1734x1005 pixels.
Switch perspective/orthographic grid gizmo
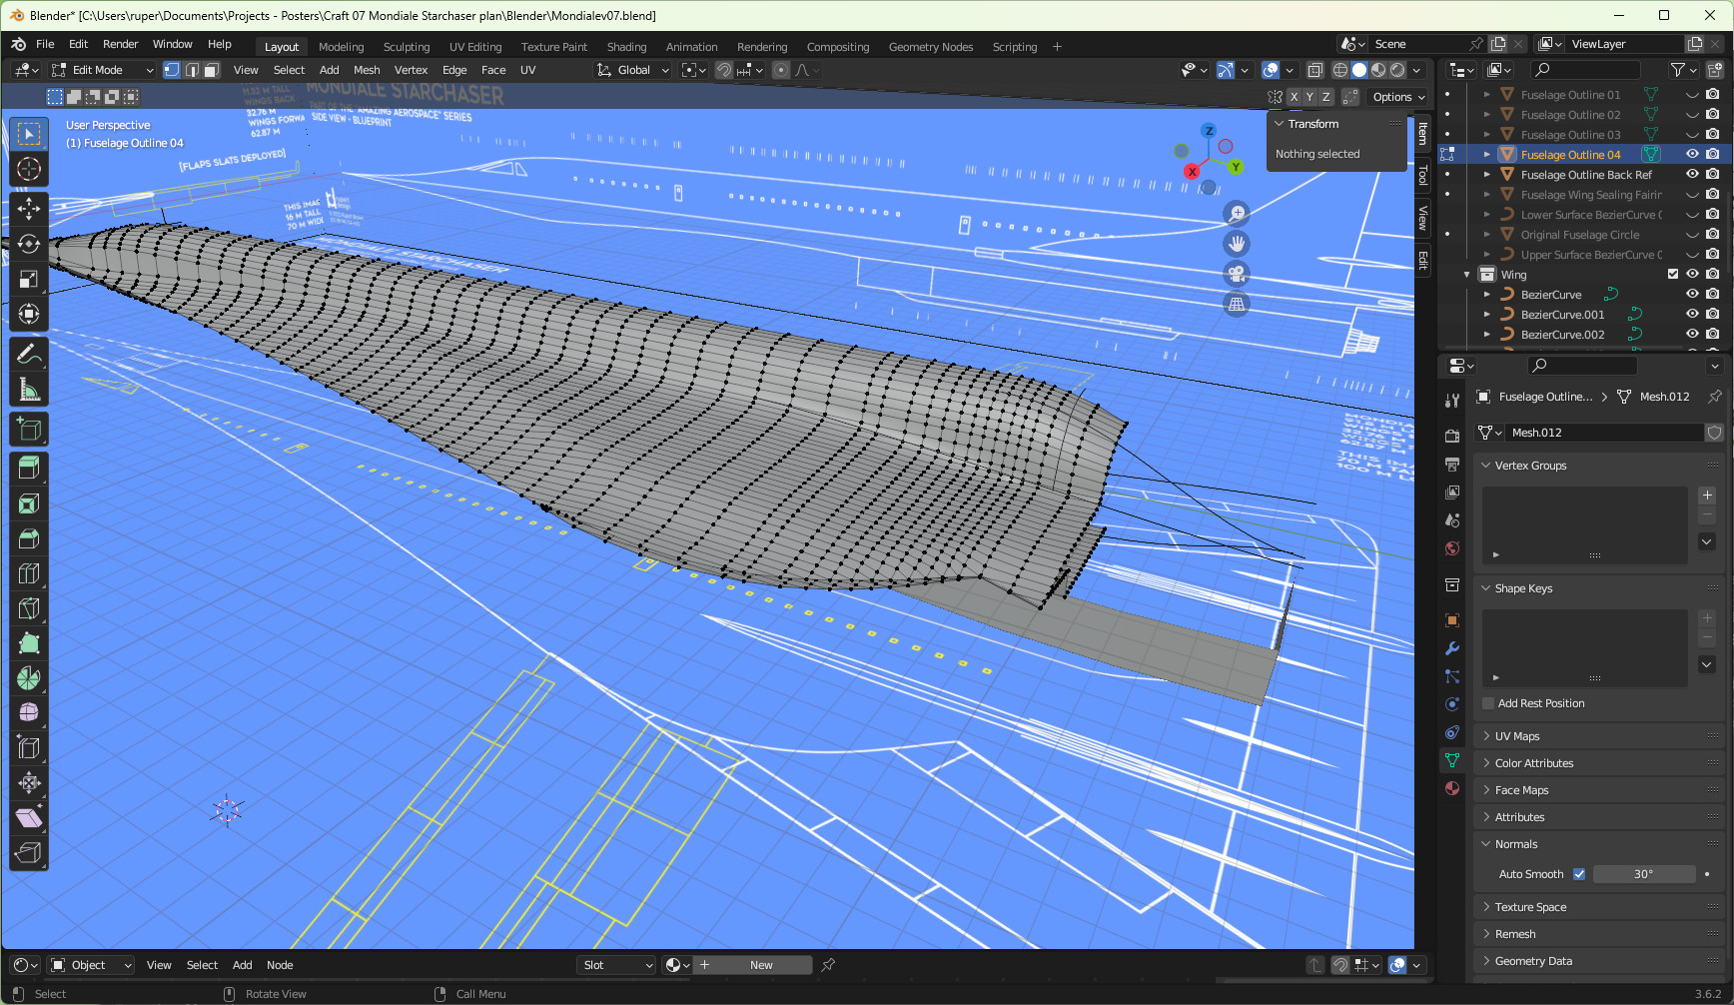click(1237, 305)
